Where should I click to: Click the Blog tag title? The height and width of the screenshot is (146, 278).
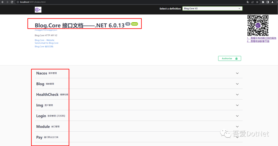coord(40,84)
